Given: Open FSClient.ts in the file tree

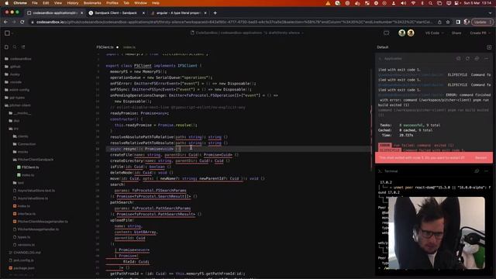Looking at the screenshot, I should coord(28,167).
